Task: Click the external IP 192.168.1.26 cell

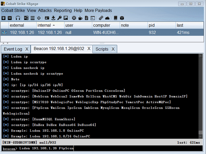Action: [x=22, y=32]
